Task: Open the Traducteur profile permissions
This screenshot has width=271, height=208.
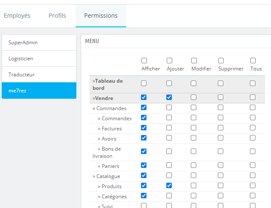Action: [39, 75]
